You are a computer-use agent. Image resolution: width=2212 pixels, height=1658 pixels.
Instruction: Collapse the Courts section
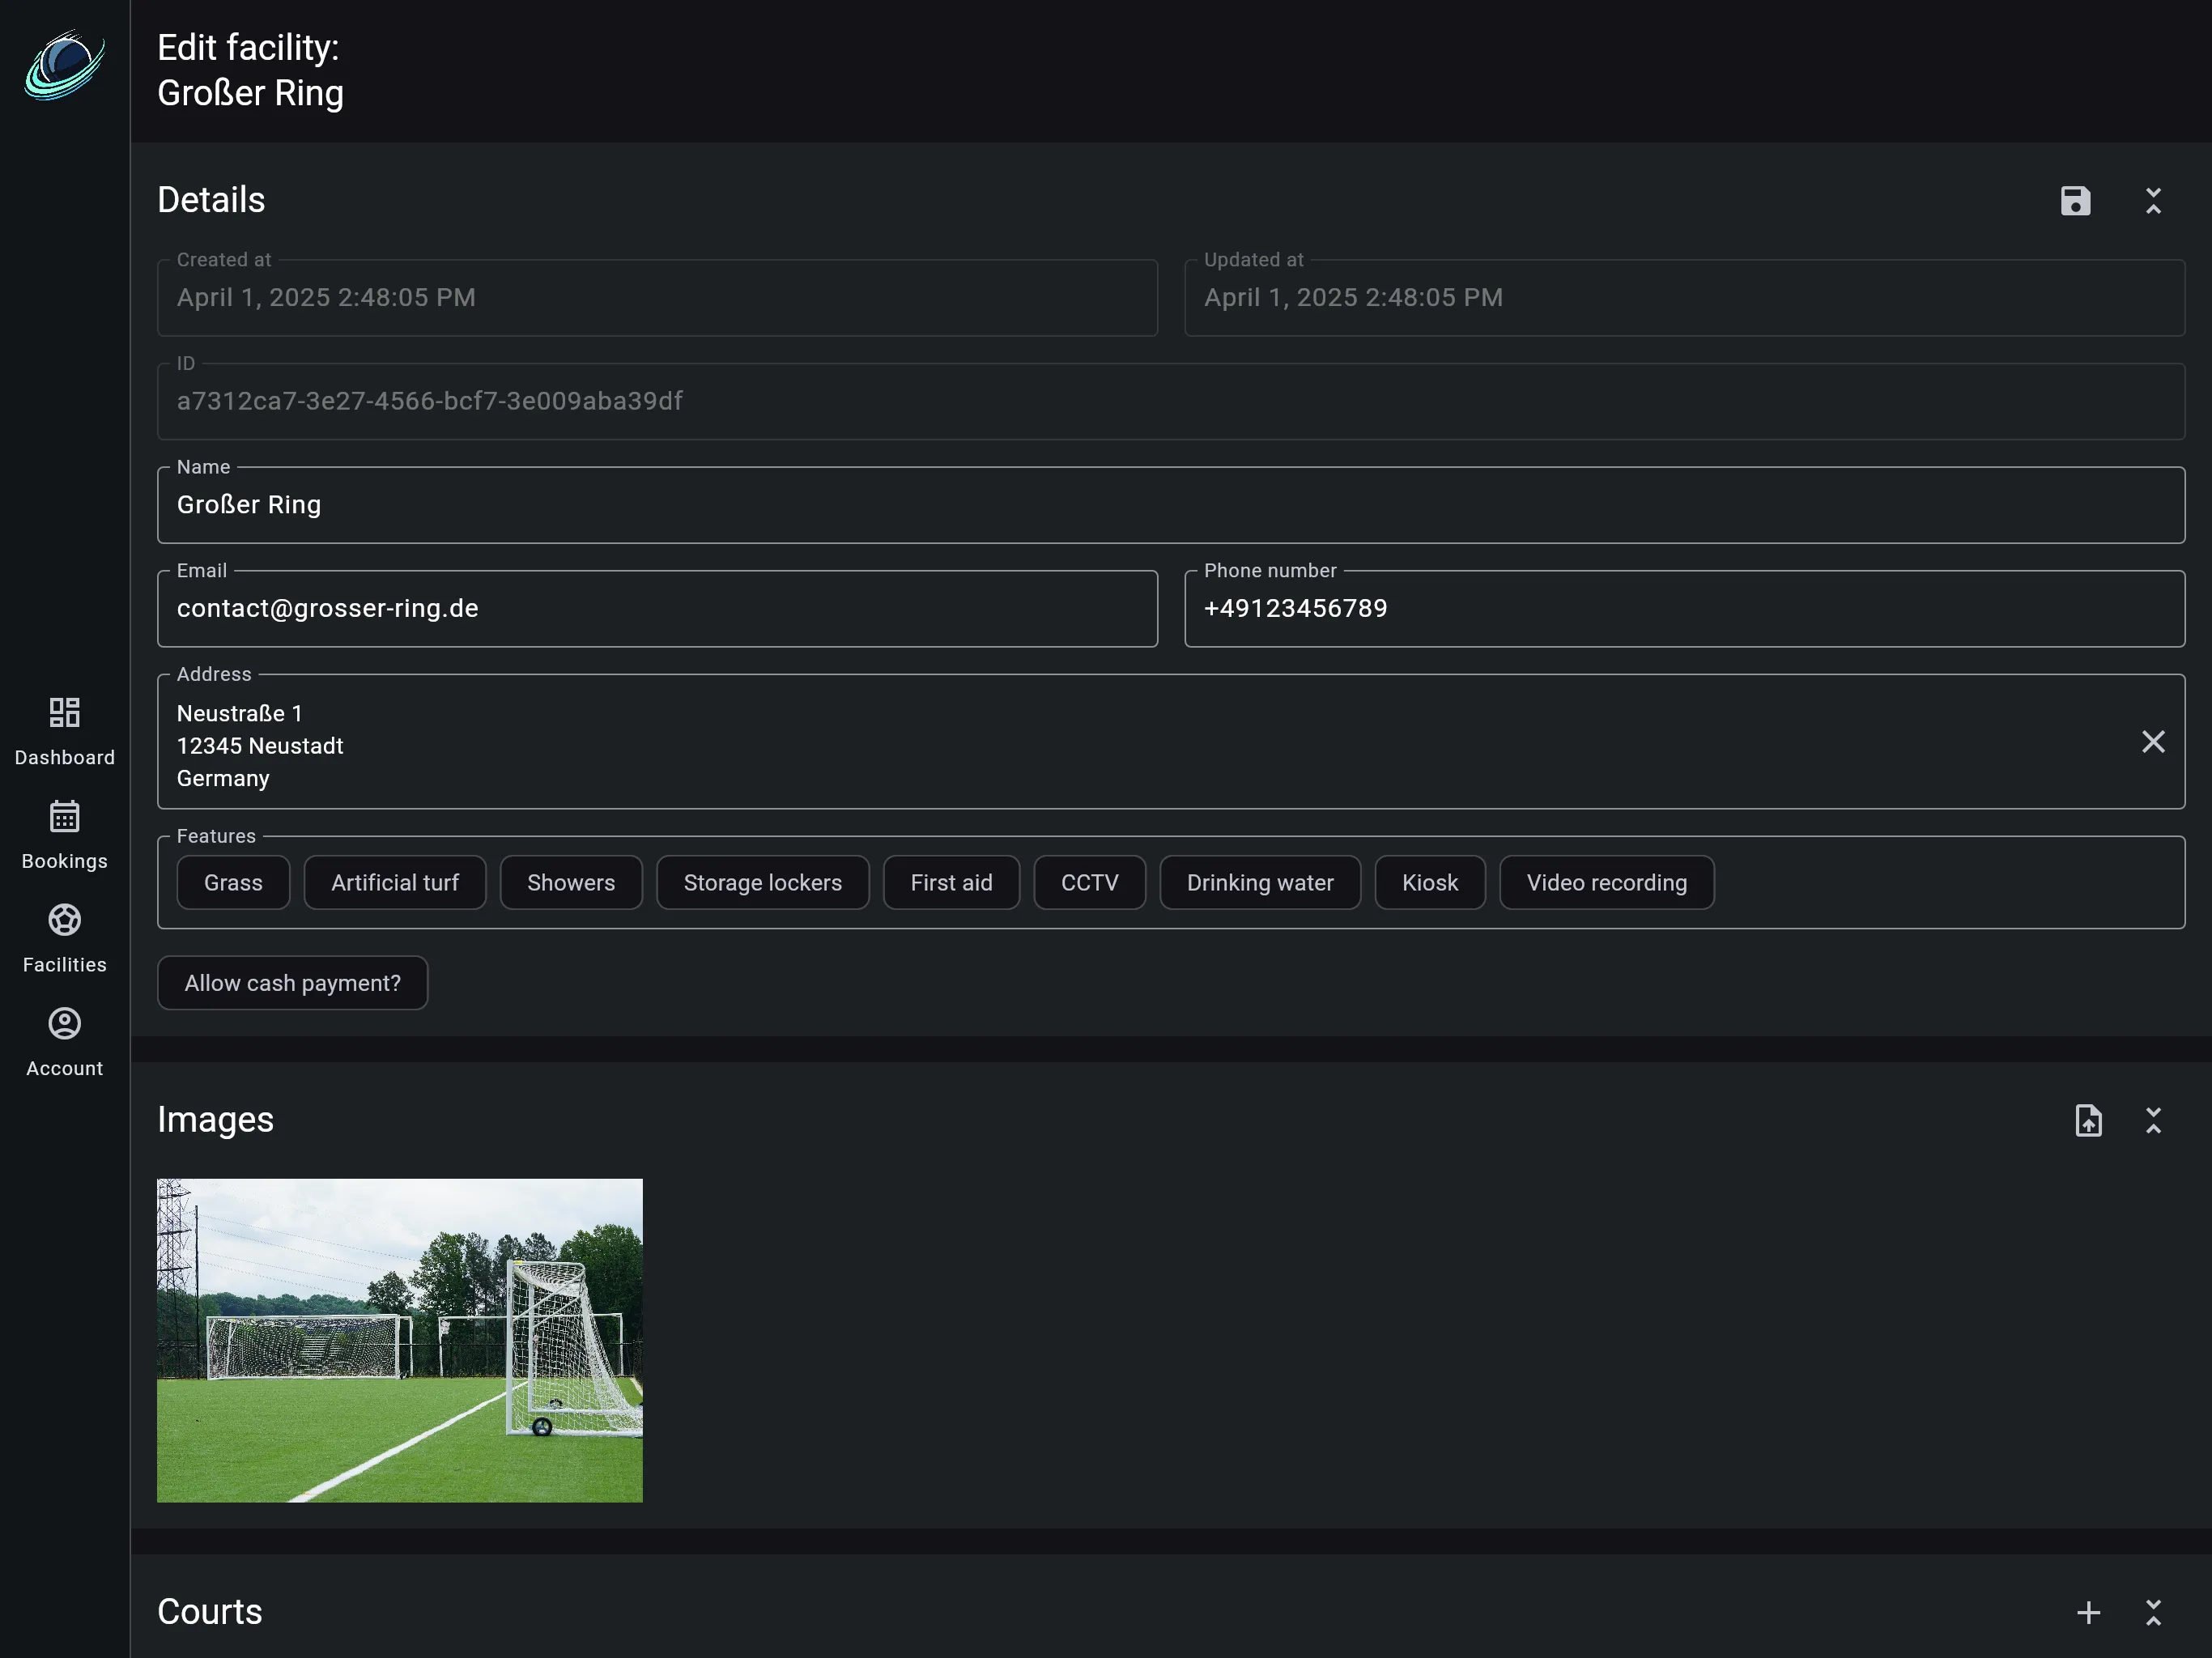2153,1611
